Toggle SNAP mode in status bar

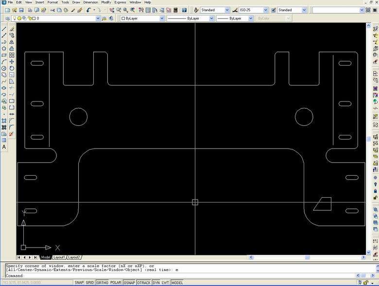coord(79,283)
